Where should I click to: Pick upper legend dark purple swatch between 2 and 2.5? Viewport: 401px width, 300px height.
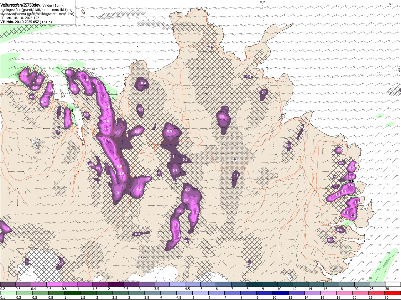click(x=116, y=284)
